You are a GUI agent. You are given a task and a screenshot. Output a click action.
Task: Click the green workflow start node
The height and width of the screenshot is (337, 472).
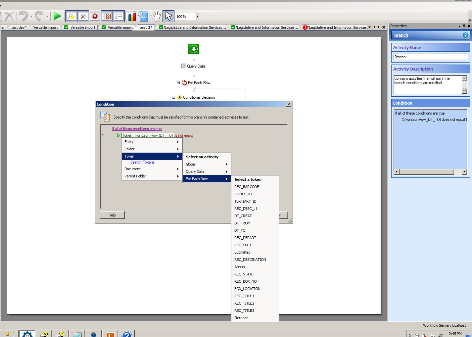pos(194,49)
